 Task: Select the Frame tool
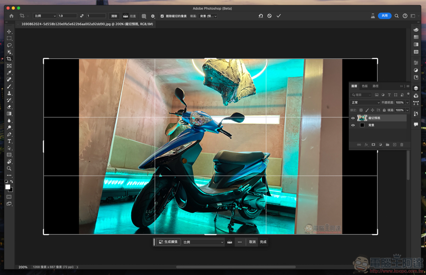(9, 66)
